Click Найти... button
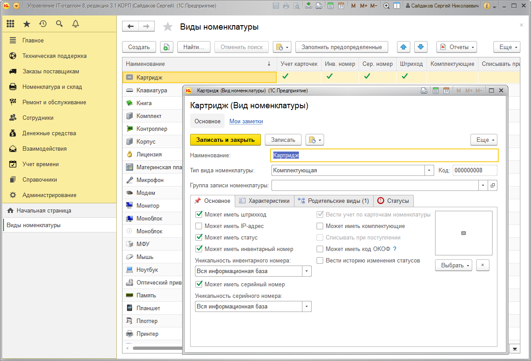 tap(194, 47)
